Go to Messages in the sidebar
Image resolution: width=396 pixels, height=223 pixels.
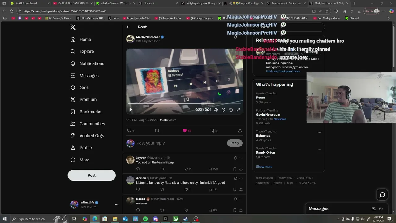[x=84, y=76]
